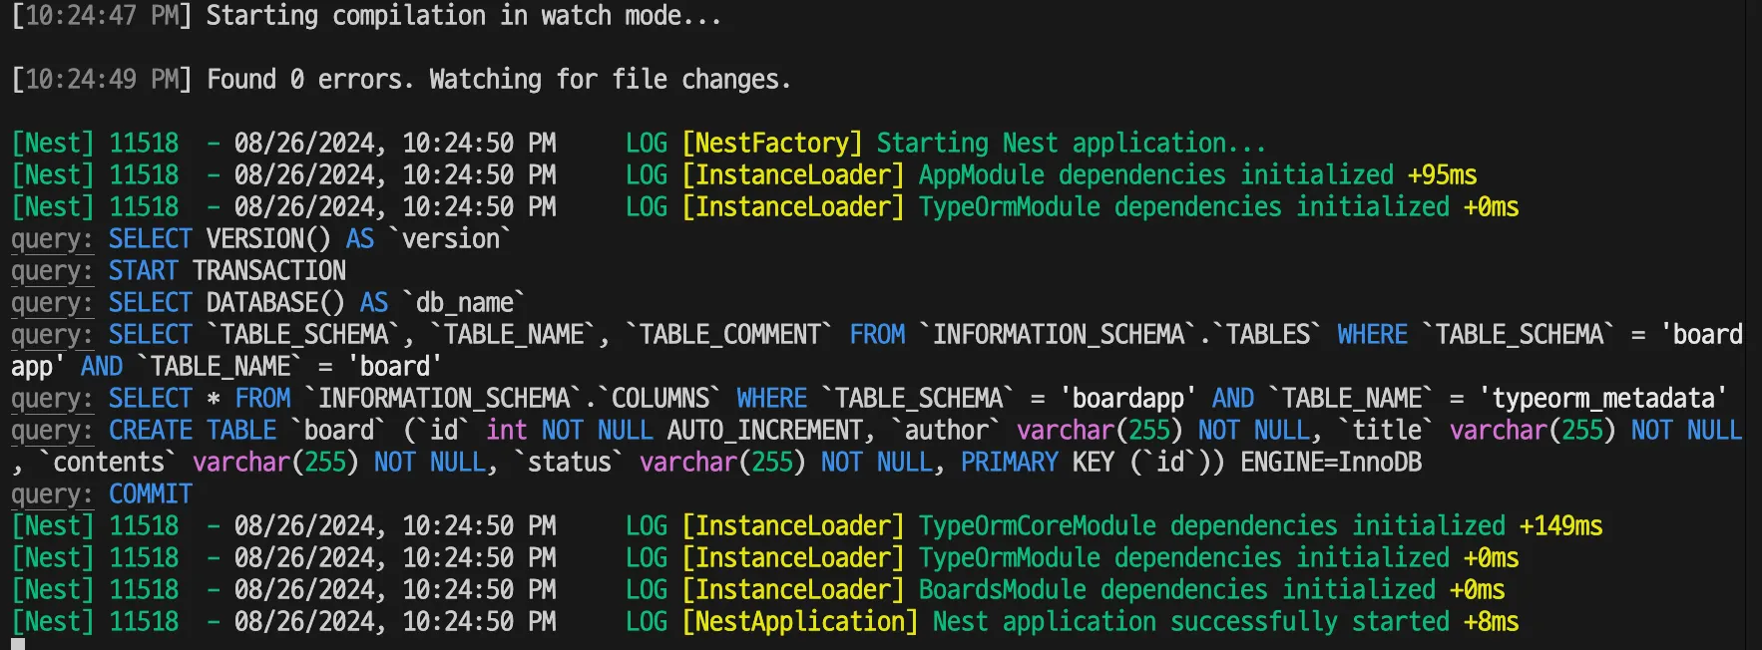The height and width of the screenshot is (650, 1762).
Task: Click the "Found 0 errors" message
Action: point(309,80)
